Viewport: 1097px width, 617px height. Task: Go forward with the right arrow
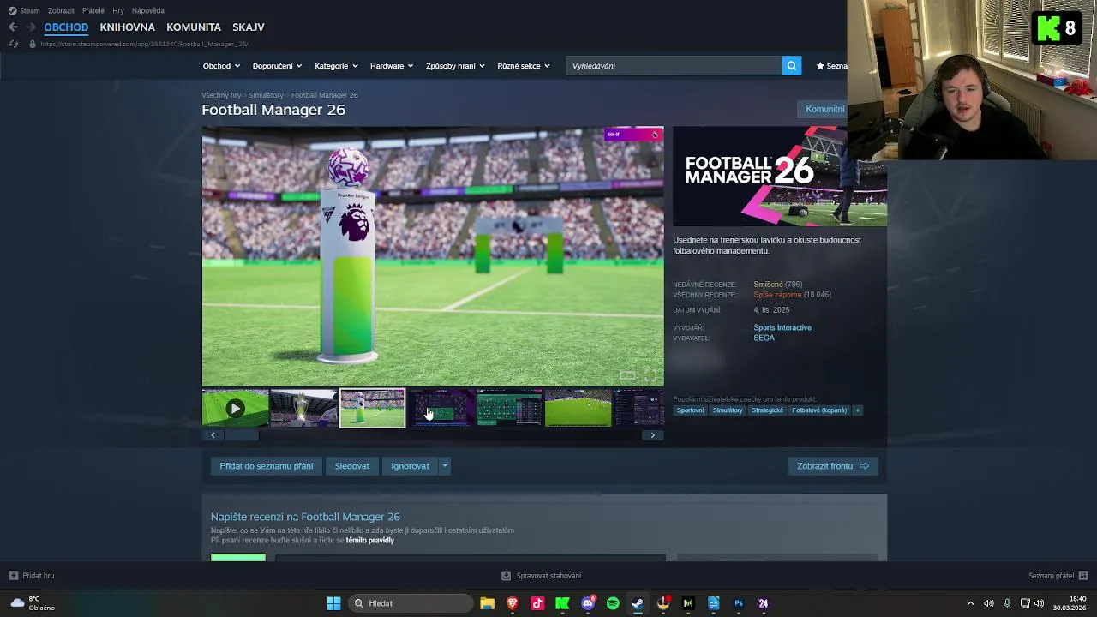pyautogui.click(x=31, y=27)
